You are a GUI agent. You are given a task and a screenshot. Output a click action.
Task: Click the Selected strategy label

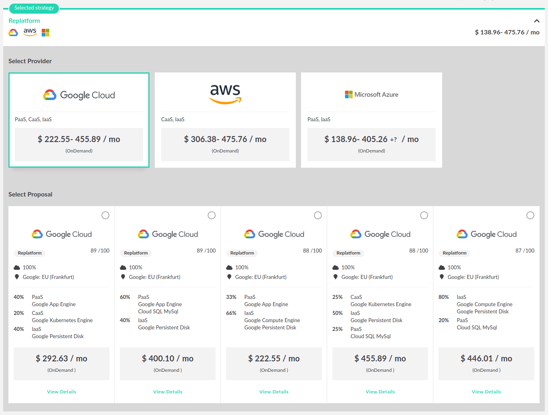[x=34, y=8]
